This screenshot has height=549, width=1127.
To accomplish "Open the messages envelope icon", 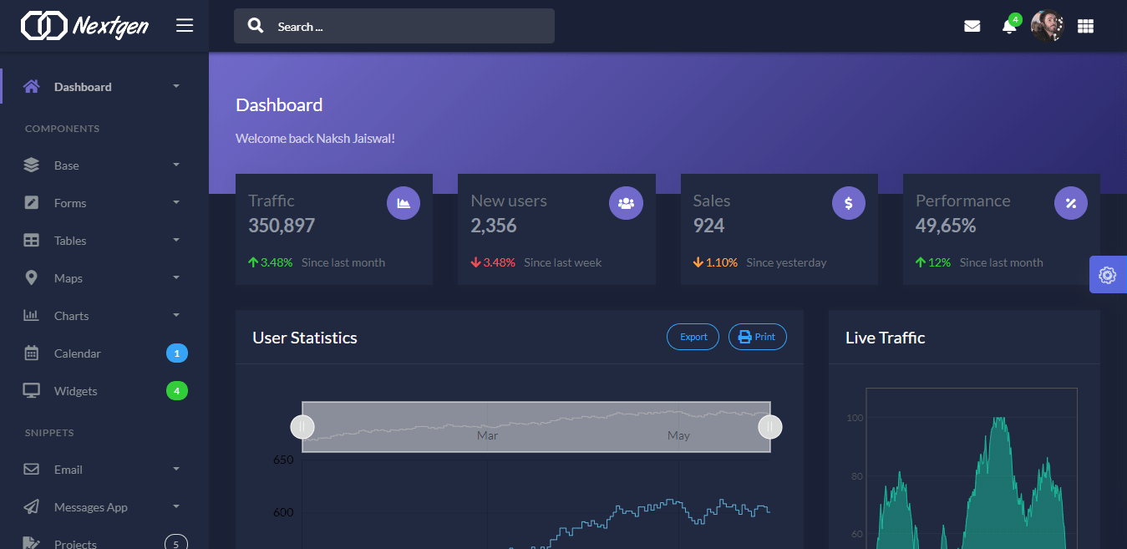I will click(x=972, y=25).
